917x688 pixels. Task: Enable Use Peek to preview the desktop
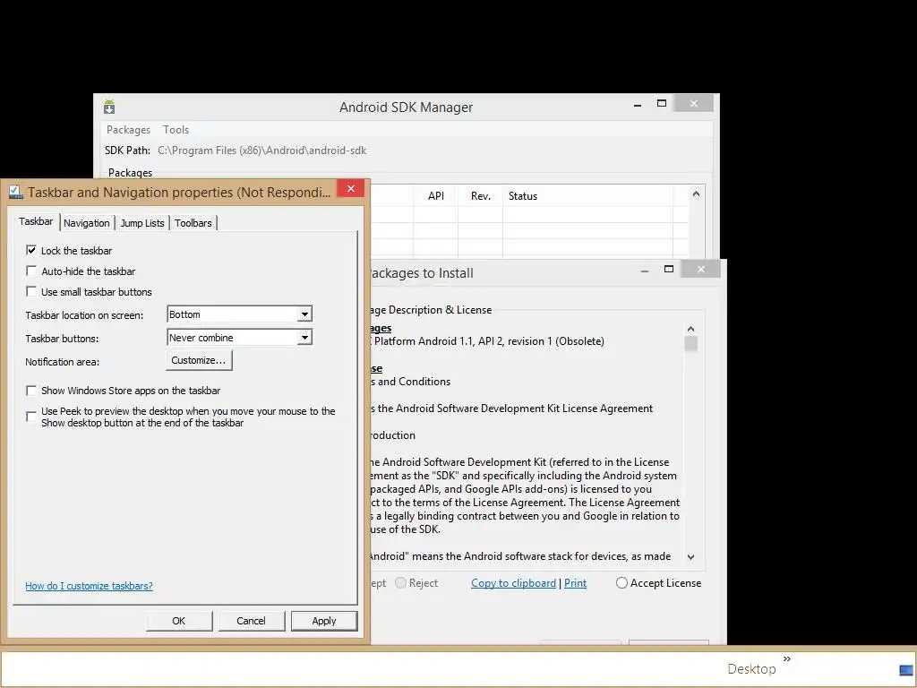pos(31,417)
